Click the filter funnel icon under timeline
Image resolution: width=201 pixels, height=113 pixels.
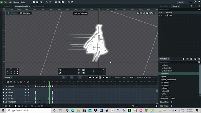(15, 106)
